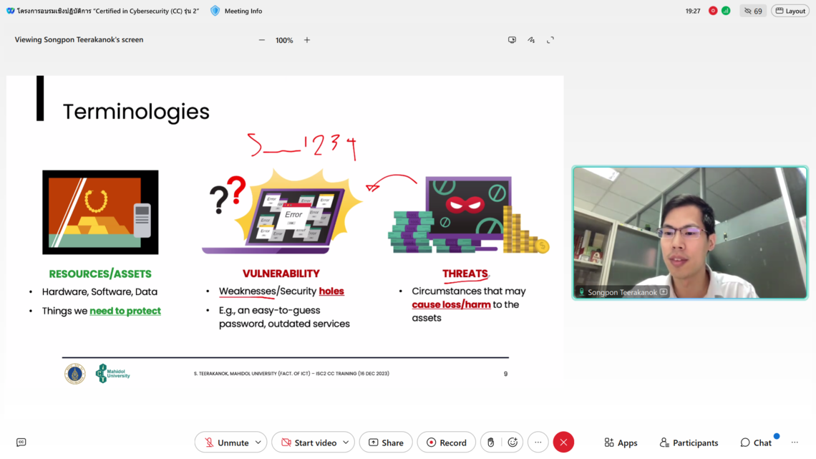Open the emoji reactions icon
The height and width of the screenshot is (459, 816).
[513, 443]
